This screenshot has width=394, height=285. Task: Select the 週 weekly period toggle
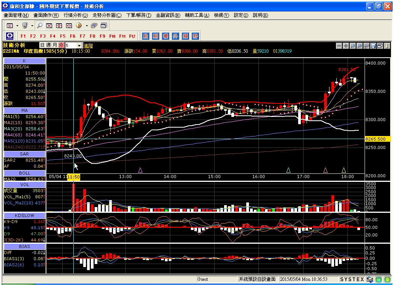(48, 45)
